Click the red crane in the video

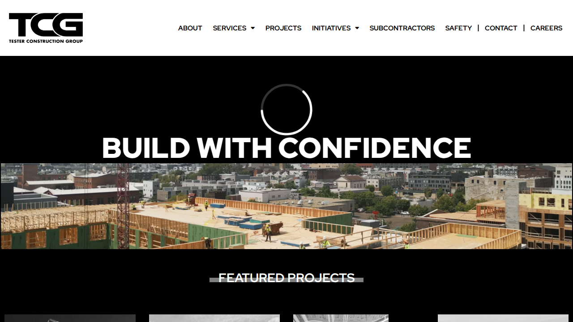(123, 206)
